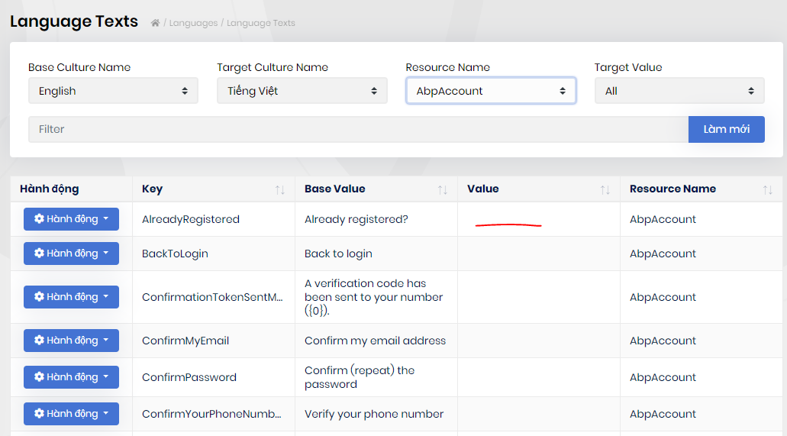
Task: Open Base Culture Name dropdown (English)
Action: 113,91
